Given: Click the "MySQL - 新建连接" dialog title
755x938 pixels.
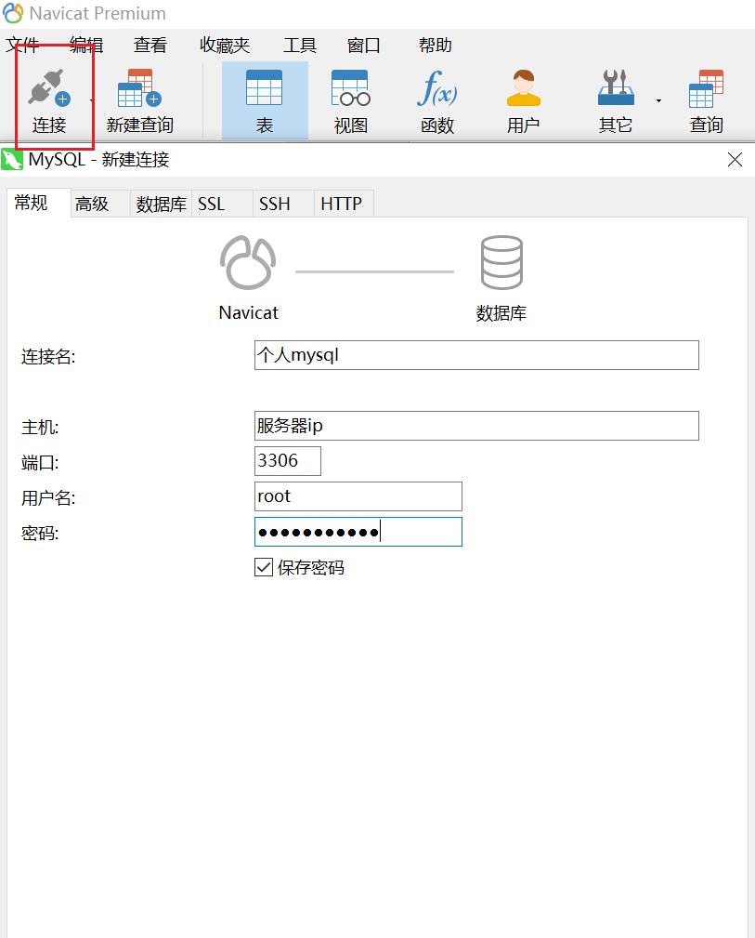Looking at the screenshot, I should point(99,160).
